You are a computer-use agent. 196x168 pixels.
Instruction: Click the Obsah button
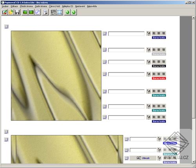point(143,158)
